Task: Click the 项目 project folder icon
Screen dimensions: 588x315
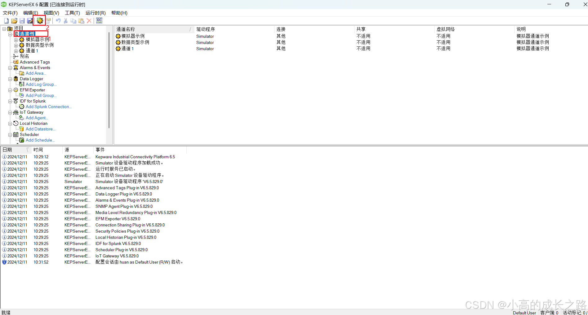Action: tap(10, 28)
